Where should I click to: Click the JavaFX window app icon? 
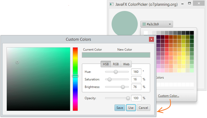112,4
